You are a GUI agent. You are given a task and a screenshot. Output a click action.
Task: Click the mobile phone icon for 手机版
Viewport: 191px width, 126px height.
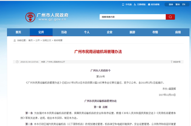(x=123, y=5)
